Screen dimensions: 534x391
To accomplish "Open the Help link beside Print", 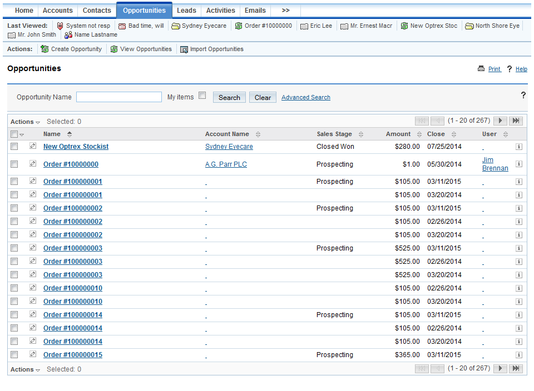I will pyautogui.click(x=521, y=69).
